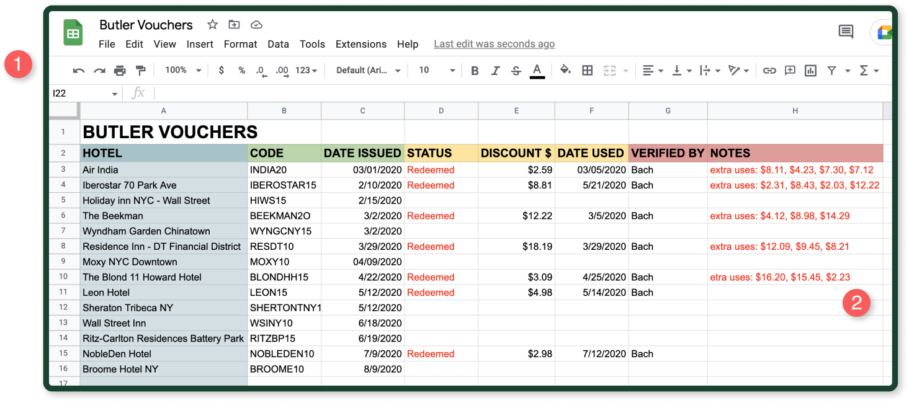Click the HOTEL header cell
This screenshot has height=403, width=909.
click(164, 153)
